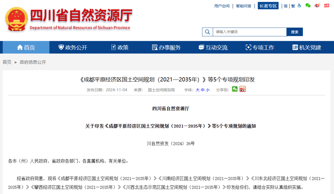
Task: Click the magnifier icon in search bar
Action: (207, 32)
